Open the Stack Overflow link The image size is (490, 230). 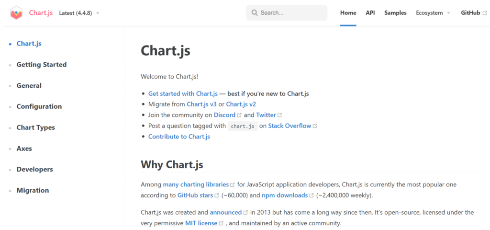[x=290, y=126]
